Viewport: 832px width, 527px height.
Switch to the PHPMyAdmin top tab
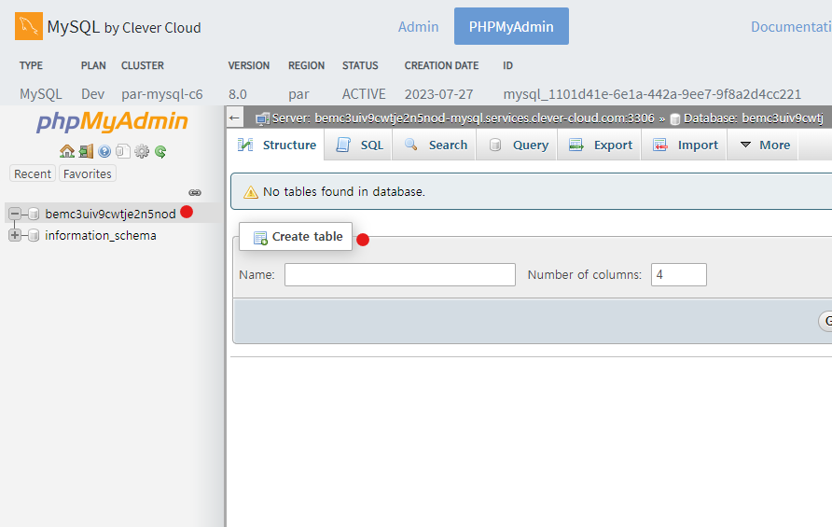click(x=511, y=26)
